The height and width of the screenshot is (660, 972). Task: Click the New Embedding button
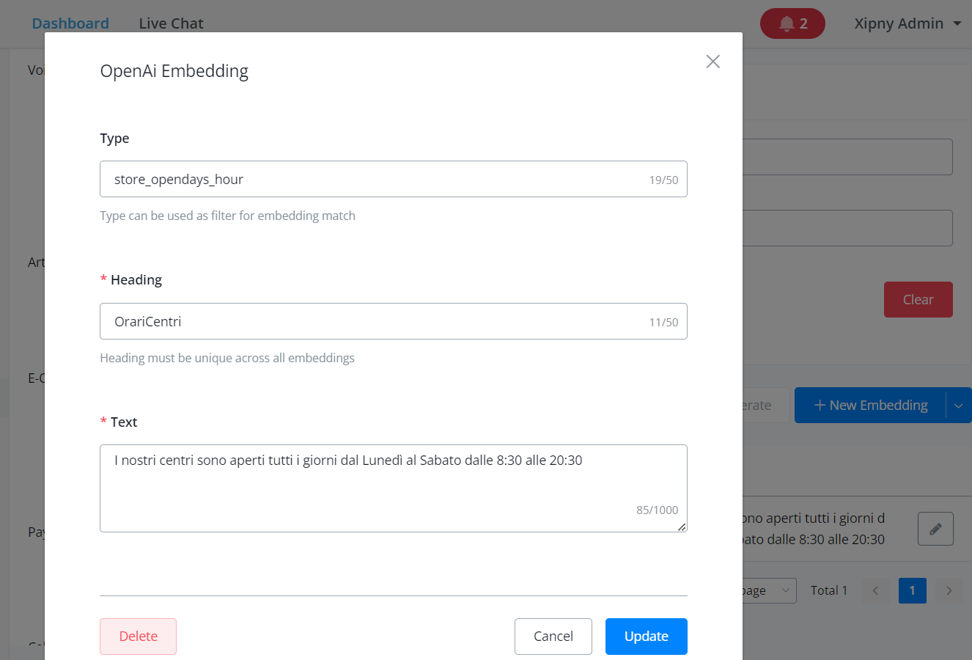pos(870,406)
